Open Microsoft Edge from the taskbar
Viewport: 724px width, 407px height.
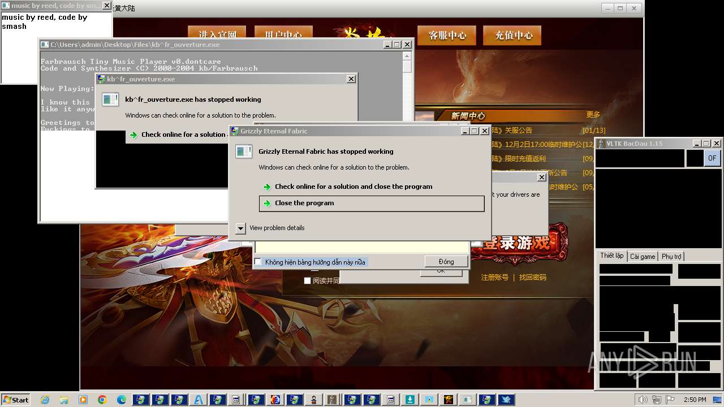[x=122, y=400]
